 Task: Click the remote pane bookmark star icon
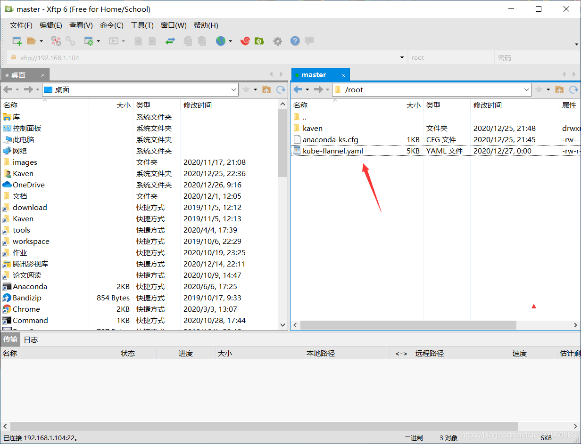[x=539, y=89]
